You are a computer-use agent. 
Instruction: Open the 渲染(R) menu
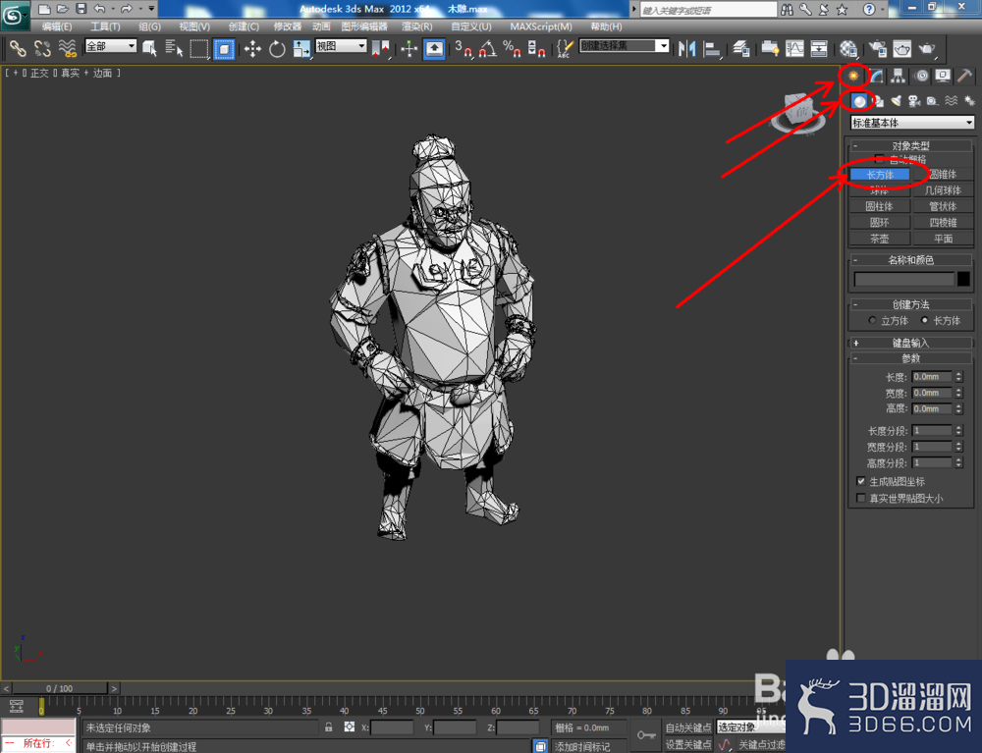coord(417,27)
